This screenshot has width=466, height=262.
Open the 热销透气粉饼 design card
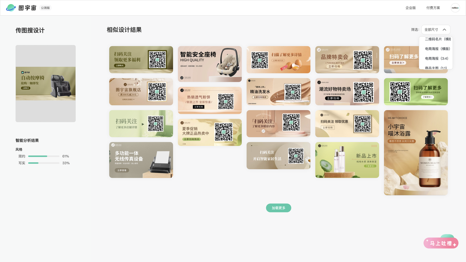[x=210, y=100]
